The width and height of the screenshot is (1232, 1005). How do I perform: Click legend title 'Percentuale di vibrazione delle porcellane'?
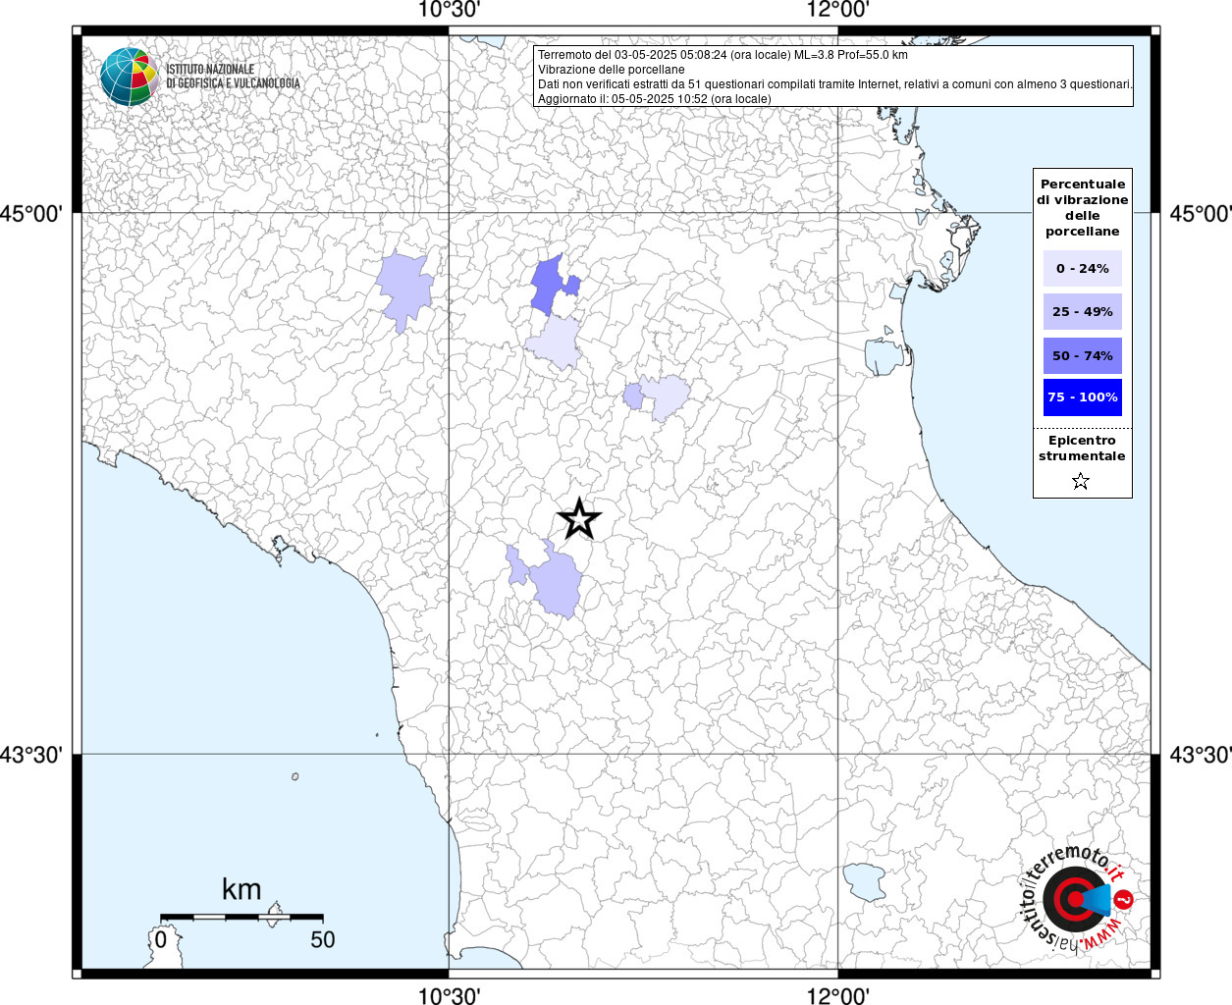click(1082, 208)
